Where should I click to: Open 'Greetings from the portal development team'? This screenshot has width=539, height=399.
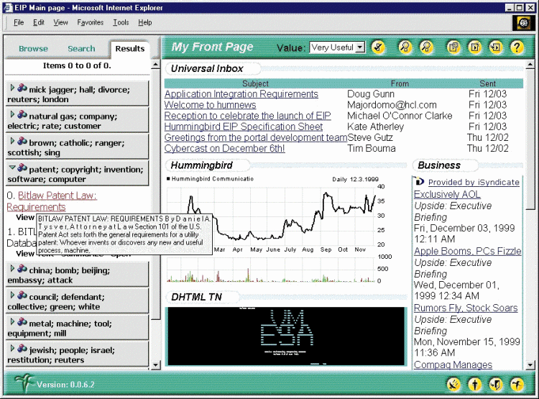click(256, 137)
